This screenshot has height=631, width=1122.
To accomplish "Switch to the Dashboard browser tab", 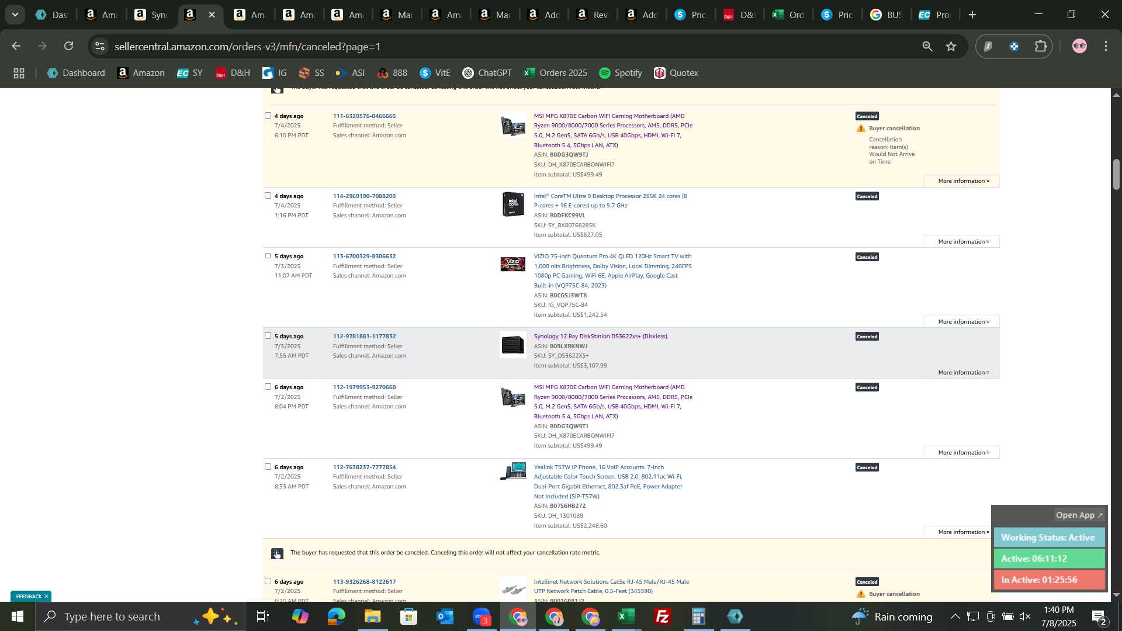I will 53,15.
